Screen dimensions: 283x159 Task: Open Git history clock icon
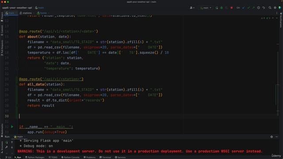tap(258, 8)
